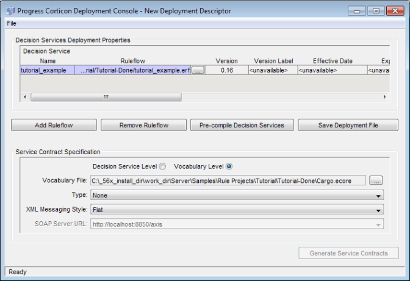Screen dimensions: 410x281
Task: Click the Version Label column header
Action: (x=273, y=61)
